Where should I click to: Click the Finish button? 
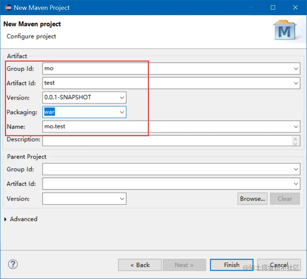(231, 265)
